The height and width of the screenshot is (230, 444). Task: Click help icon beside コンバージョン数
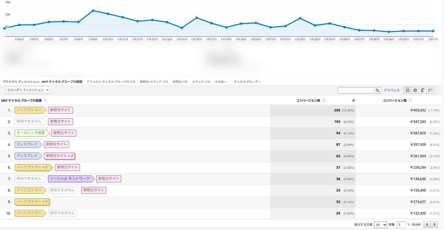(x=324, y=101)
